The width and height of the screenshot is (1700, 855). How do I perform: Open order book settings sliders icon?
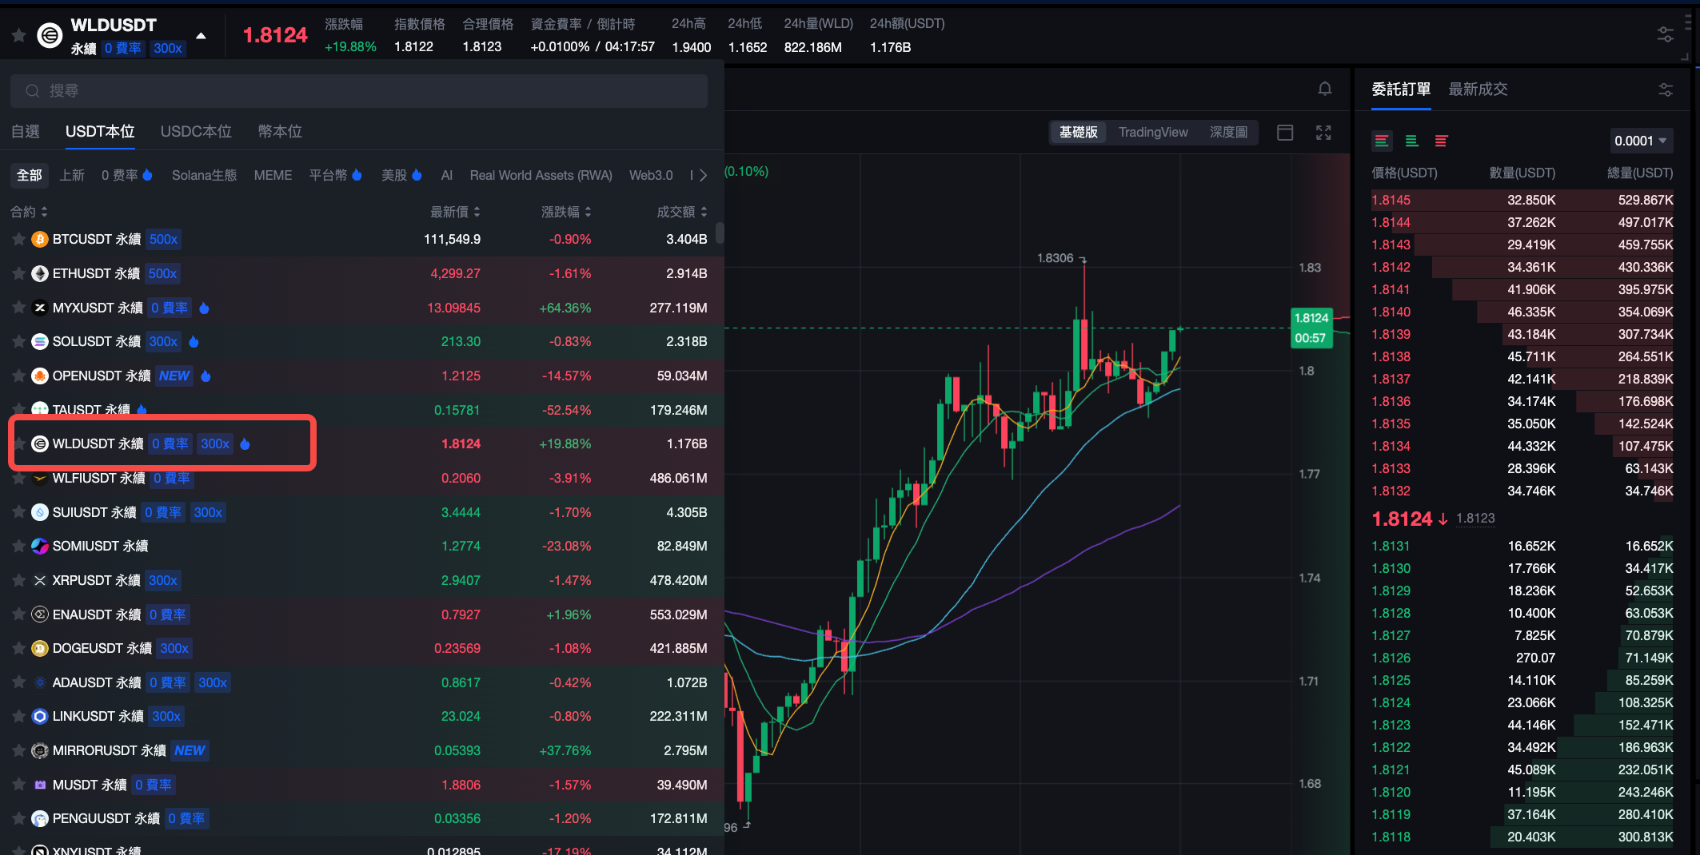(1666, 89)
